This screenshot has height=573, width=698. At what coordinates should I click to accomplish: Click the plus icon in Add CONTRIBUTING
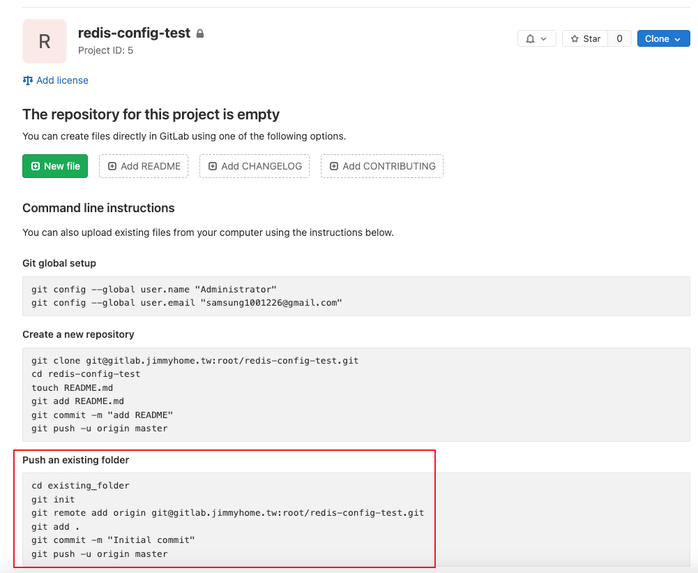tap(334, 166)
